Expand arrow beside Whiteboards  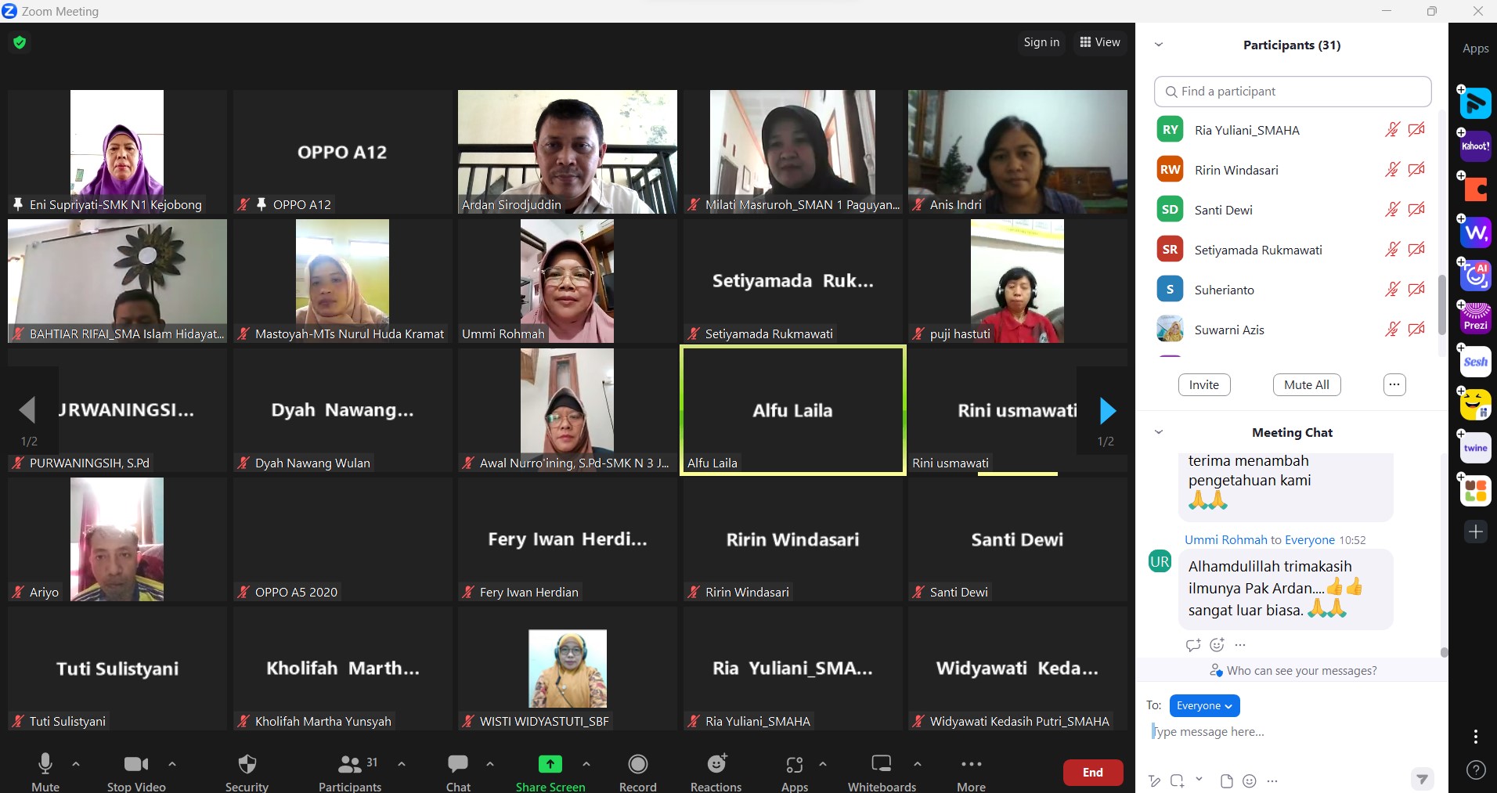point(918,763)
